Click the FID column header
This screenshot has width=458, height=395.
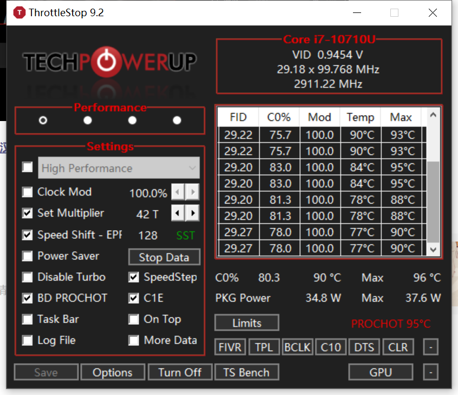[238, 117]
